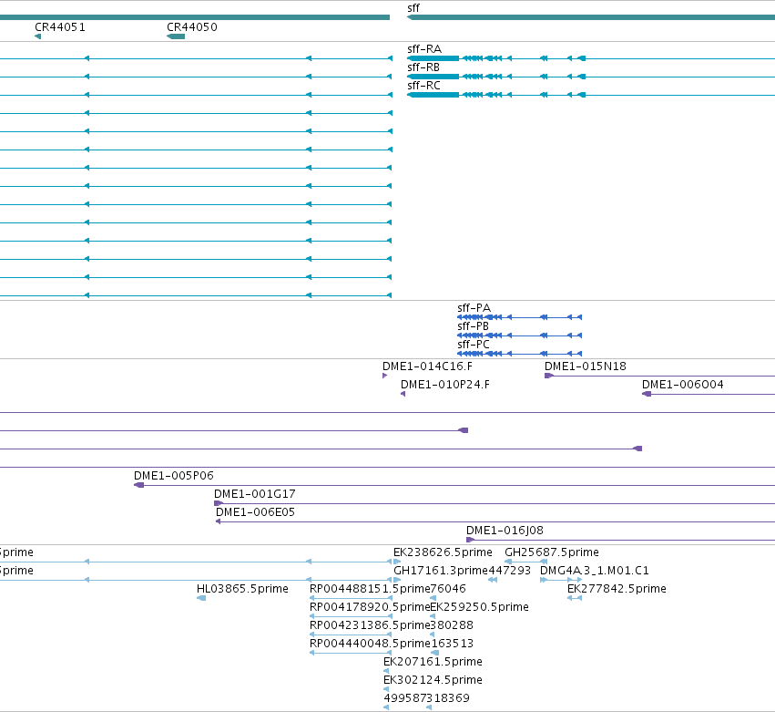Click the CR44050 gene bar glyph

coord(176,36)
